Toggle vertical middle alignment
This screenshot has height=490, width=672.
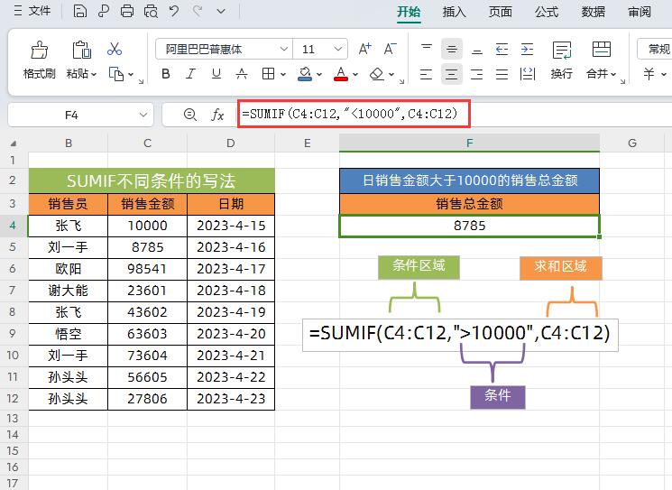pos(451,49)
